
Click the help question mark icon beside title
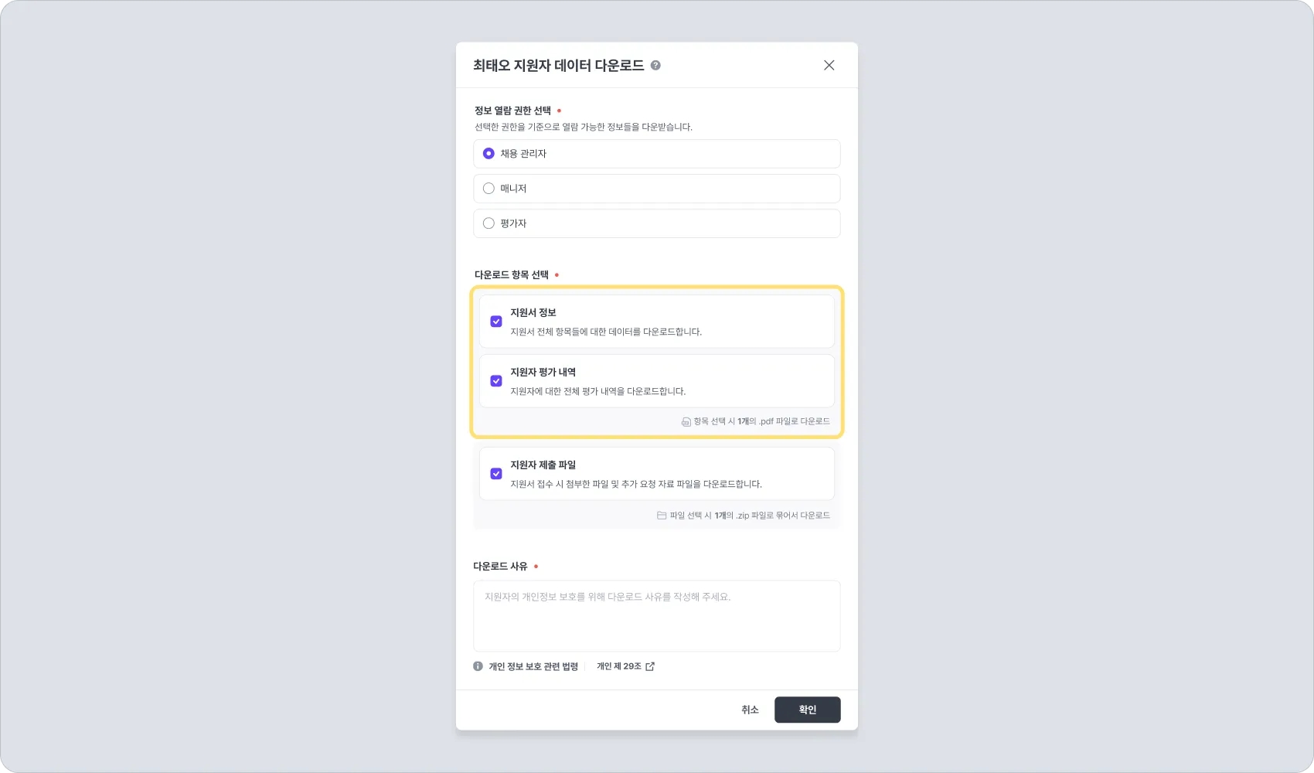(x=655, y=66)
